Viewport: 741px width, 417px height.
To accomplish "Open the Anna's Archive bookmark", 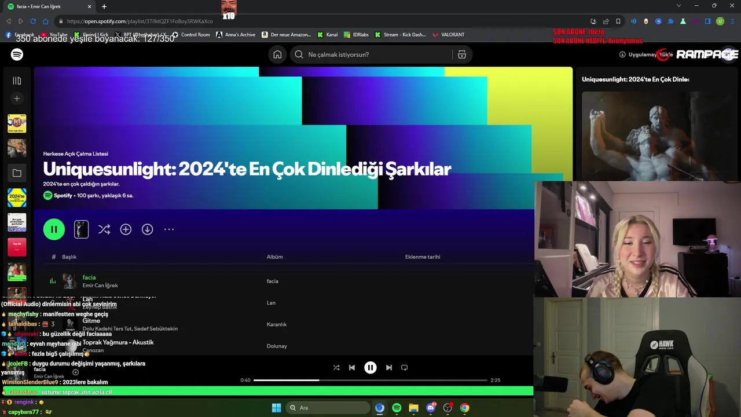I will (236, 35).
